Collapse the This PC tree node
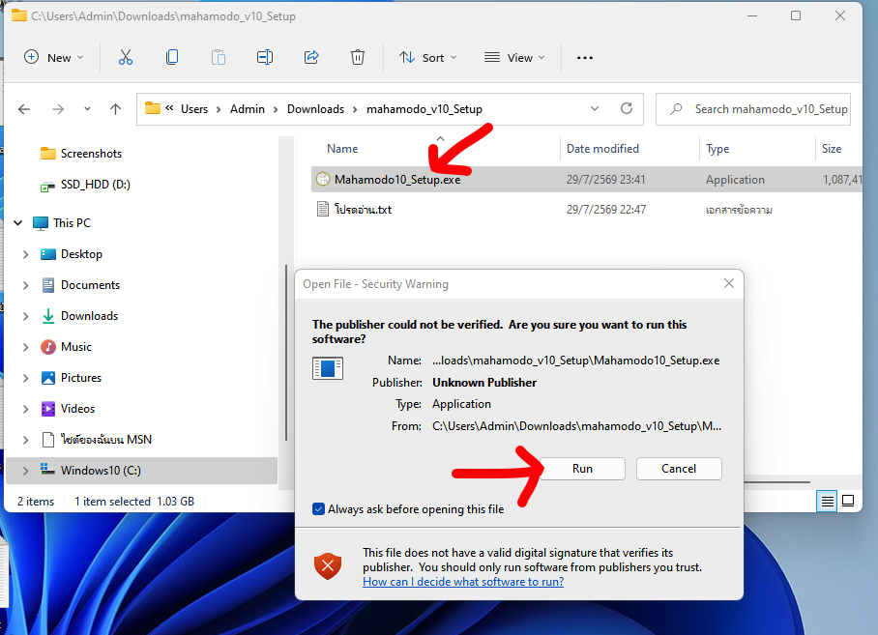Viewport: 878px width, 635px height. [x=18, y=222]
